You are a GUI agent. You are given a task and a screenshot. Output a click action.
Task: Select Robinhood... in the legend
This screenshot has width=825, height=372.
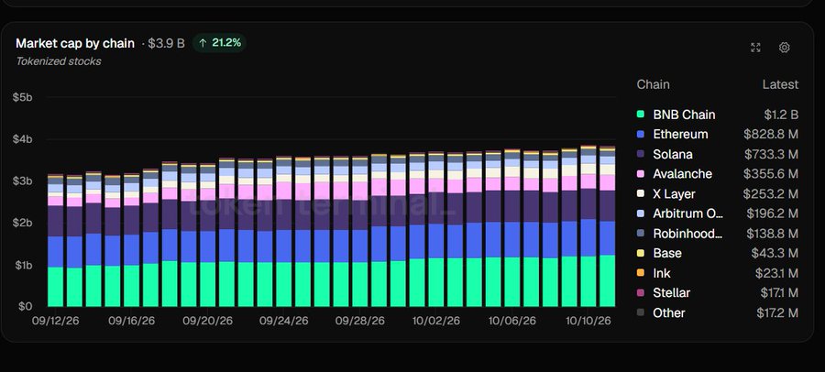tap(687, 233)
